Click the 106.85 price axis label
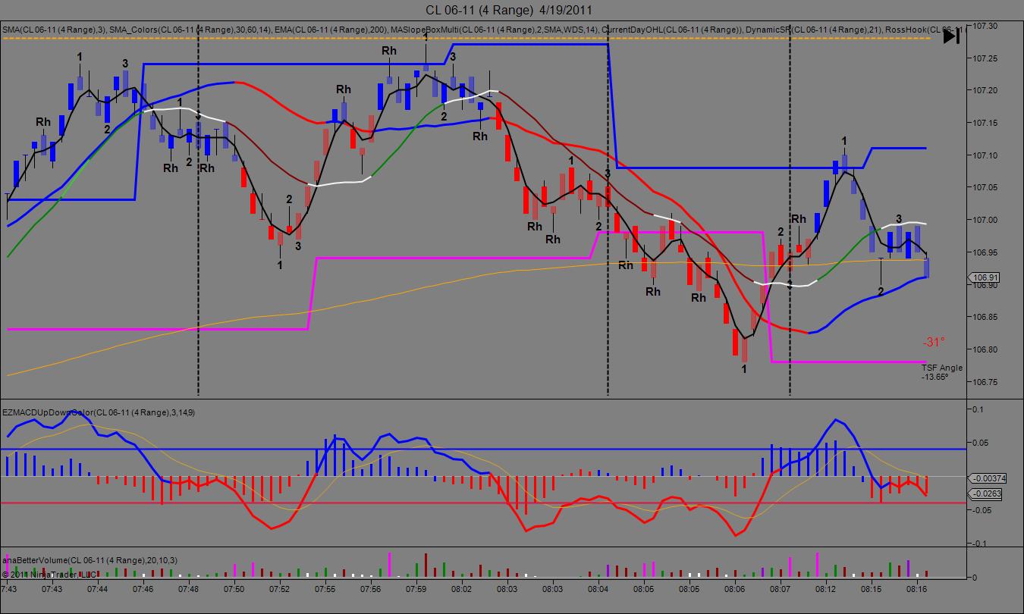The height and width of the screenshot is (614, 1024). (x=985, y=317)
